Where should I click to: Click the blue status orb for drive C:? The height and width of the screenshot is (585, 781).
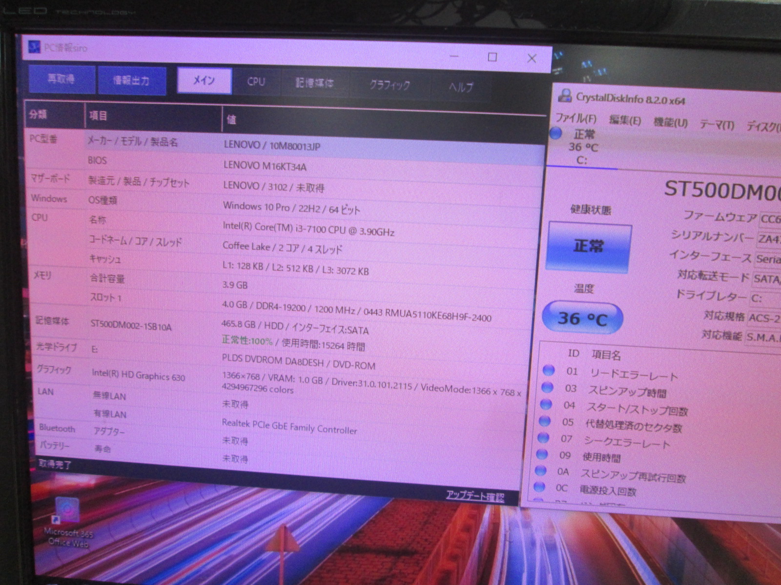click(x=556, y=133)
